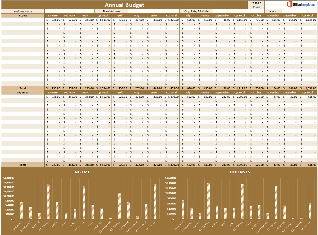318x235 pixels.
Task: Click the September column header in Income section
Action: [222, 16]
